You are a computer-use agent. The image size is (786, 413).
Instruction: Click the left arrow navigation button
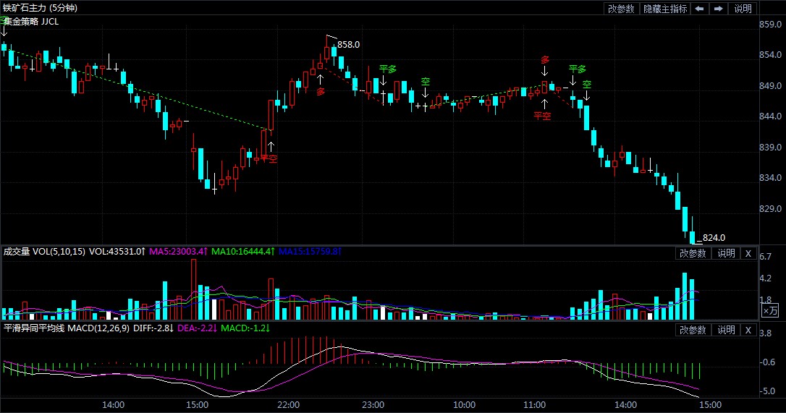[x=699, y=9]
